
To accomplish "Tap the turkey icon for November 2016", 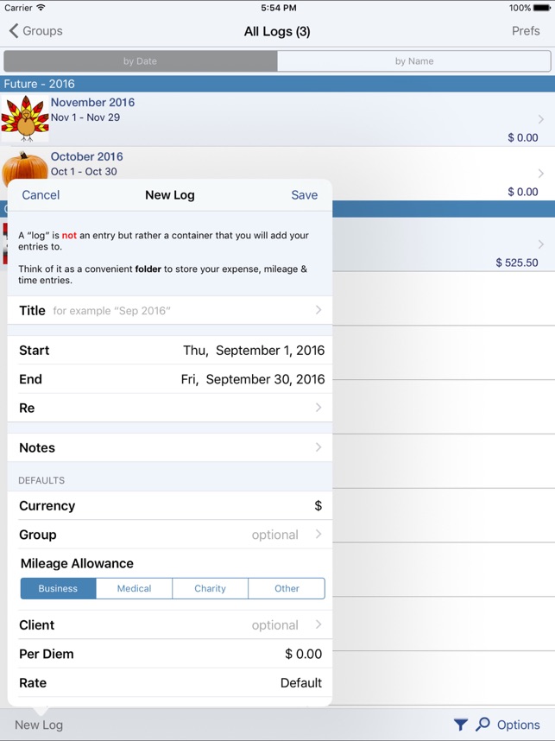I will [x=25, y=118].
